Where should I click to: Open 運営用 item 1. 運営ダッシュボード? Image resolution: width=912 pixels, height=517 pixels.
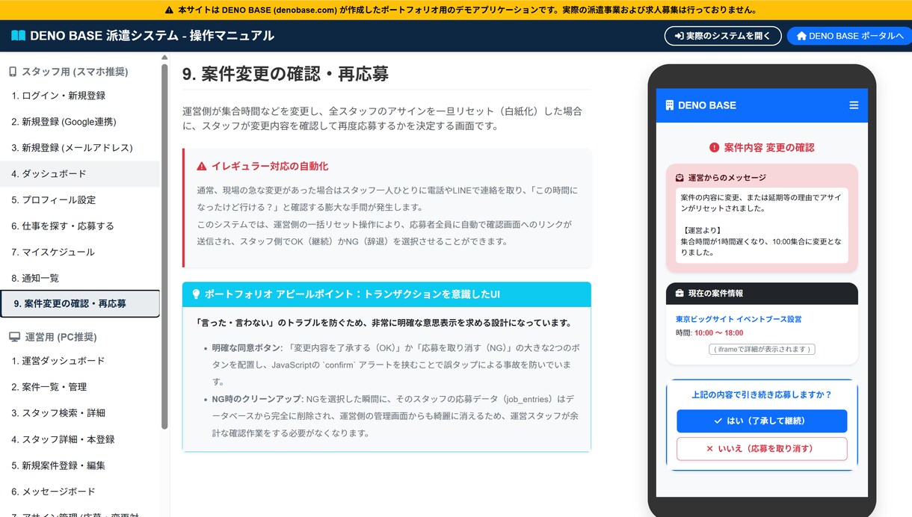tap(80, 361)
